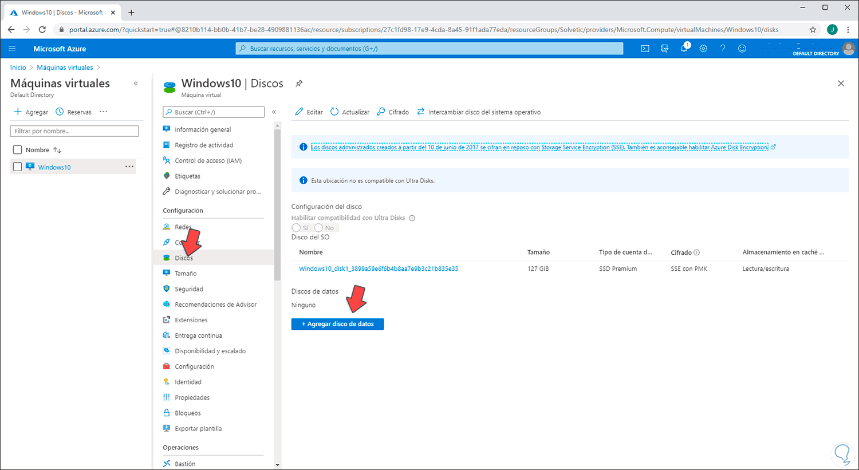Image resolution: width=859 pixels, height=470 pixels.
Task: Sort the list by Nombre arrows
Action: tap(57, 150)
